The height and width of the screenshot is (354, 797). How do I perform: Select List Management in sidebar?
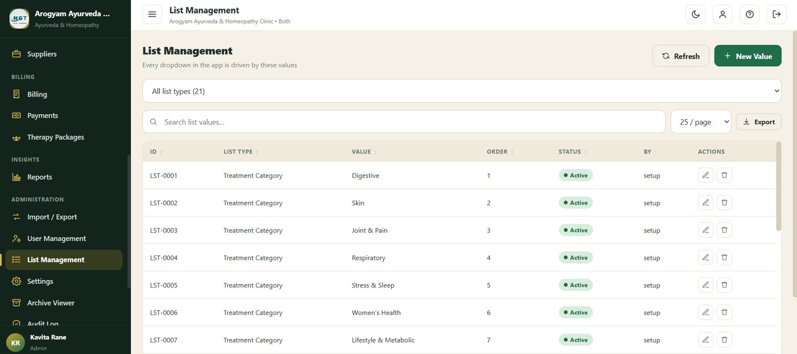(64, 260)
